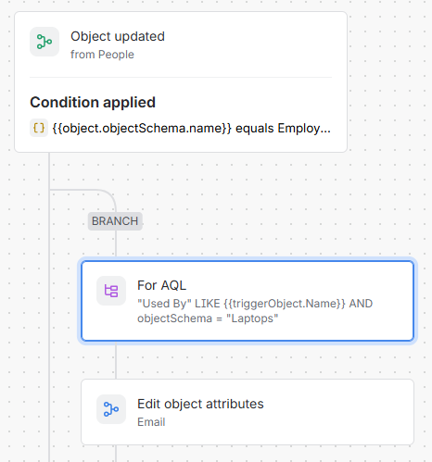
Task: Click connector line between For AQL and Edit action
Action: 116,360
